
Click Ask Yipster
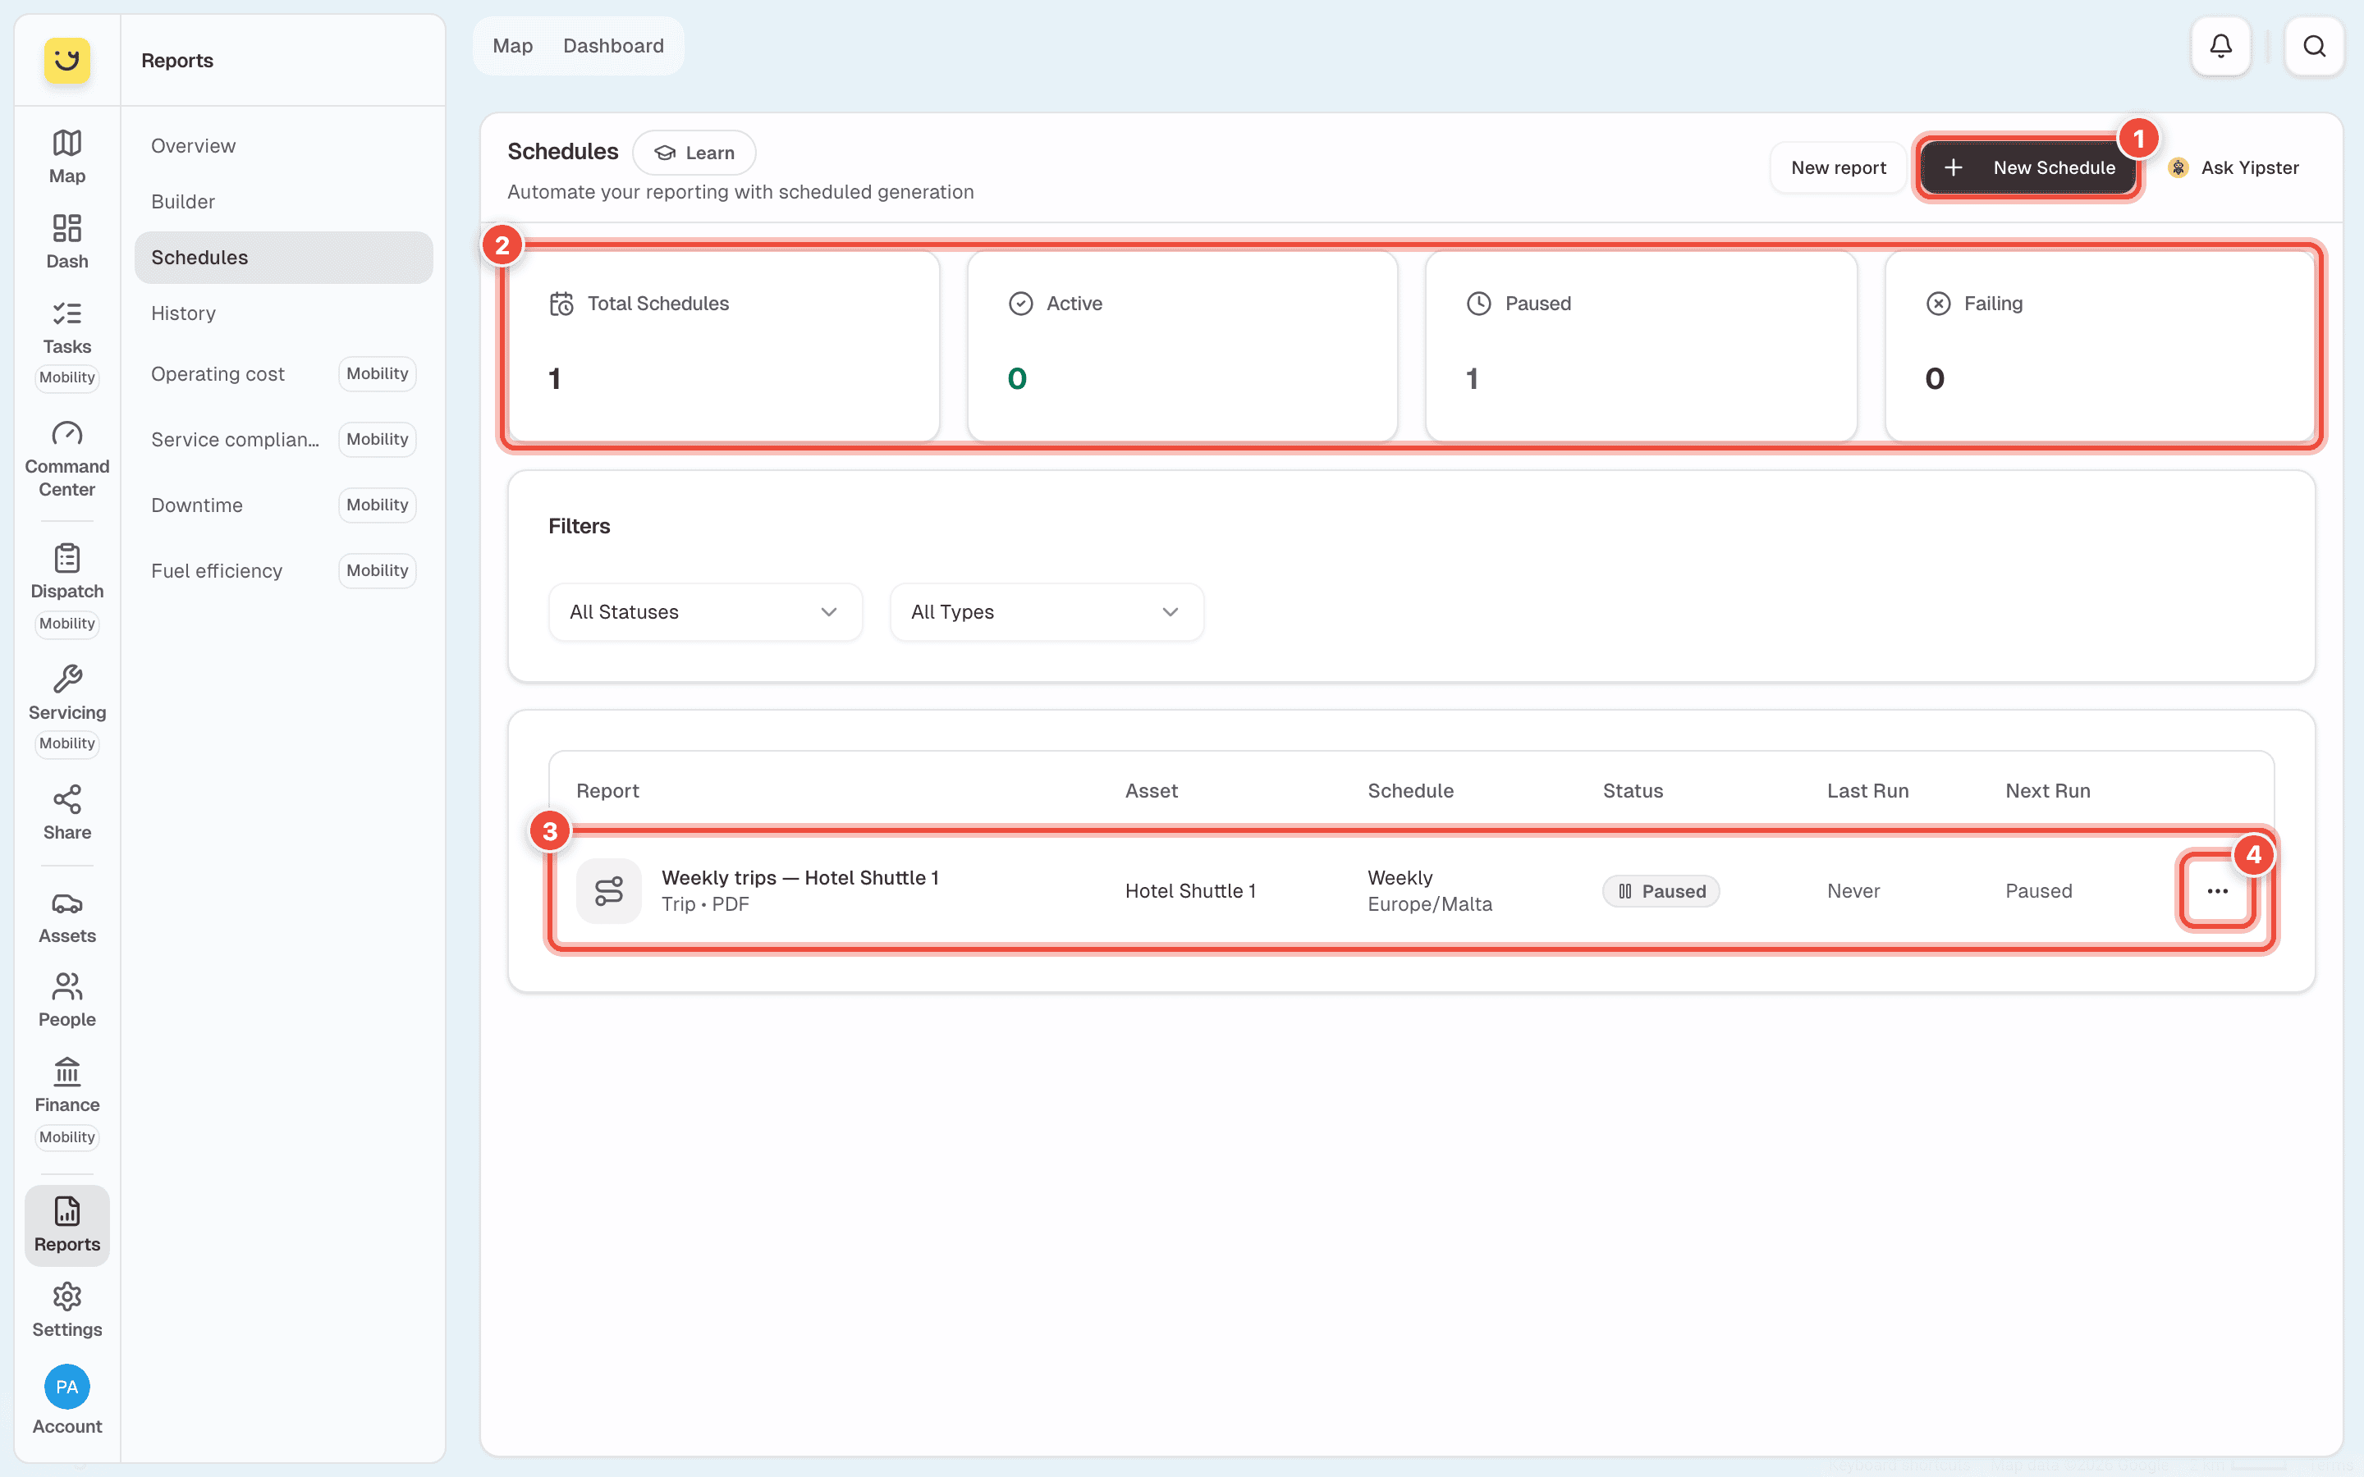click(x=2233, y=168)
